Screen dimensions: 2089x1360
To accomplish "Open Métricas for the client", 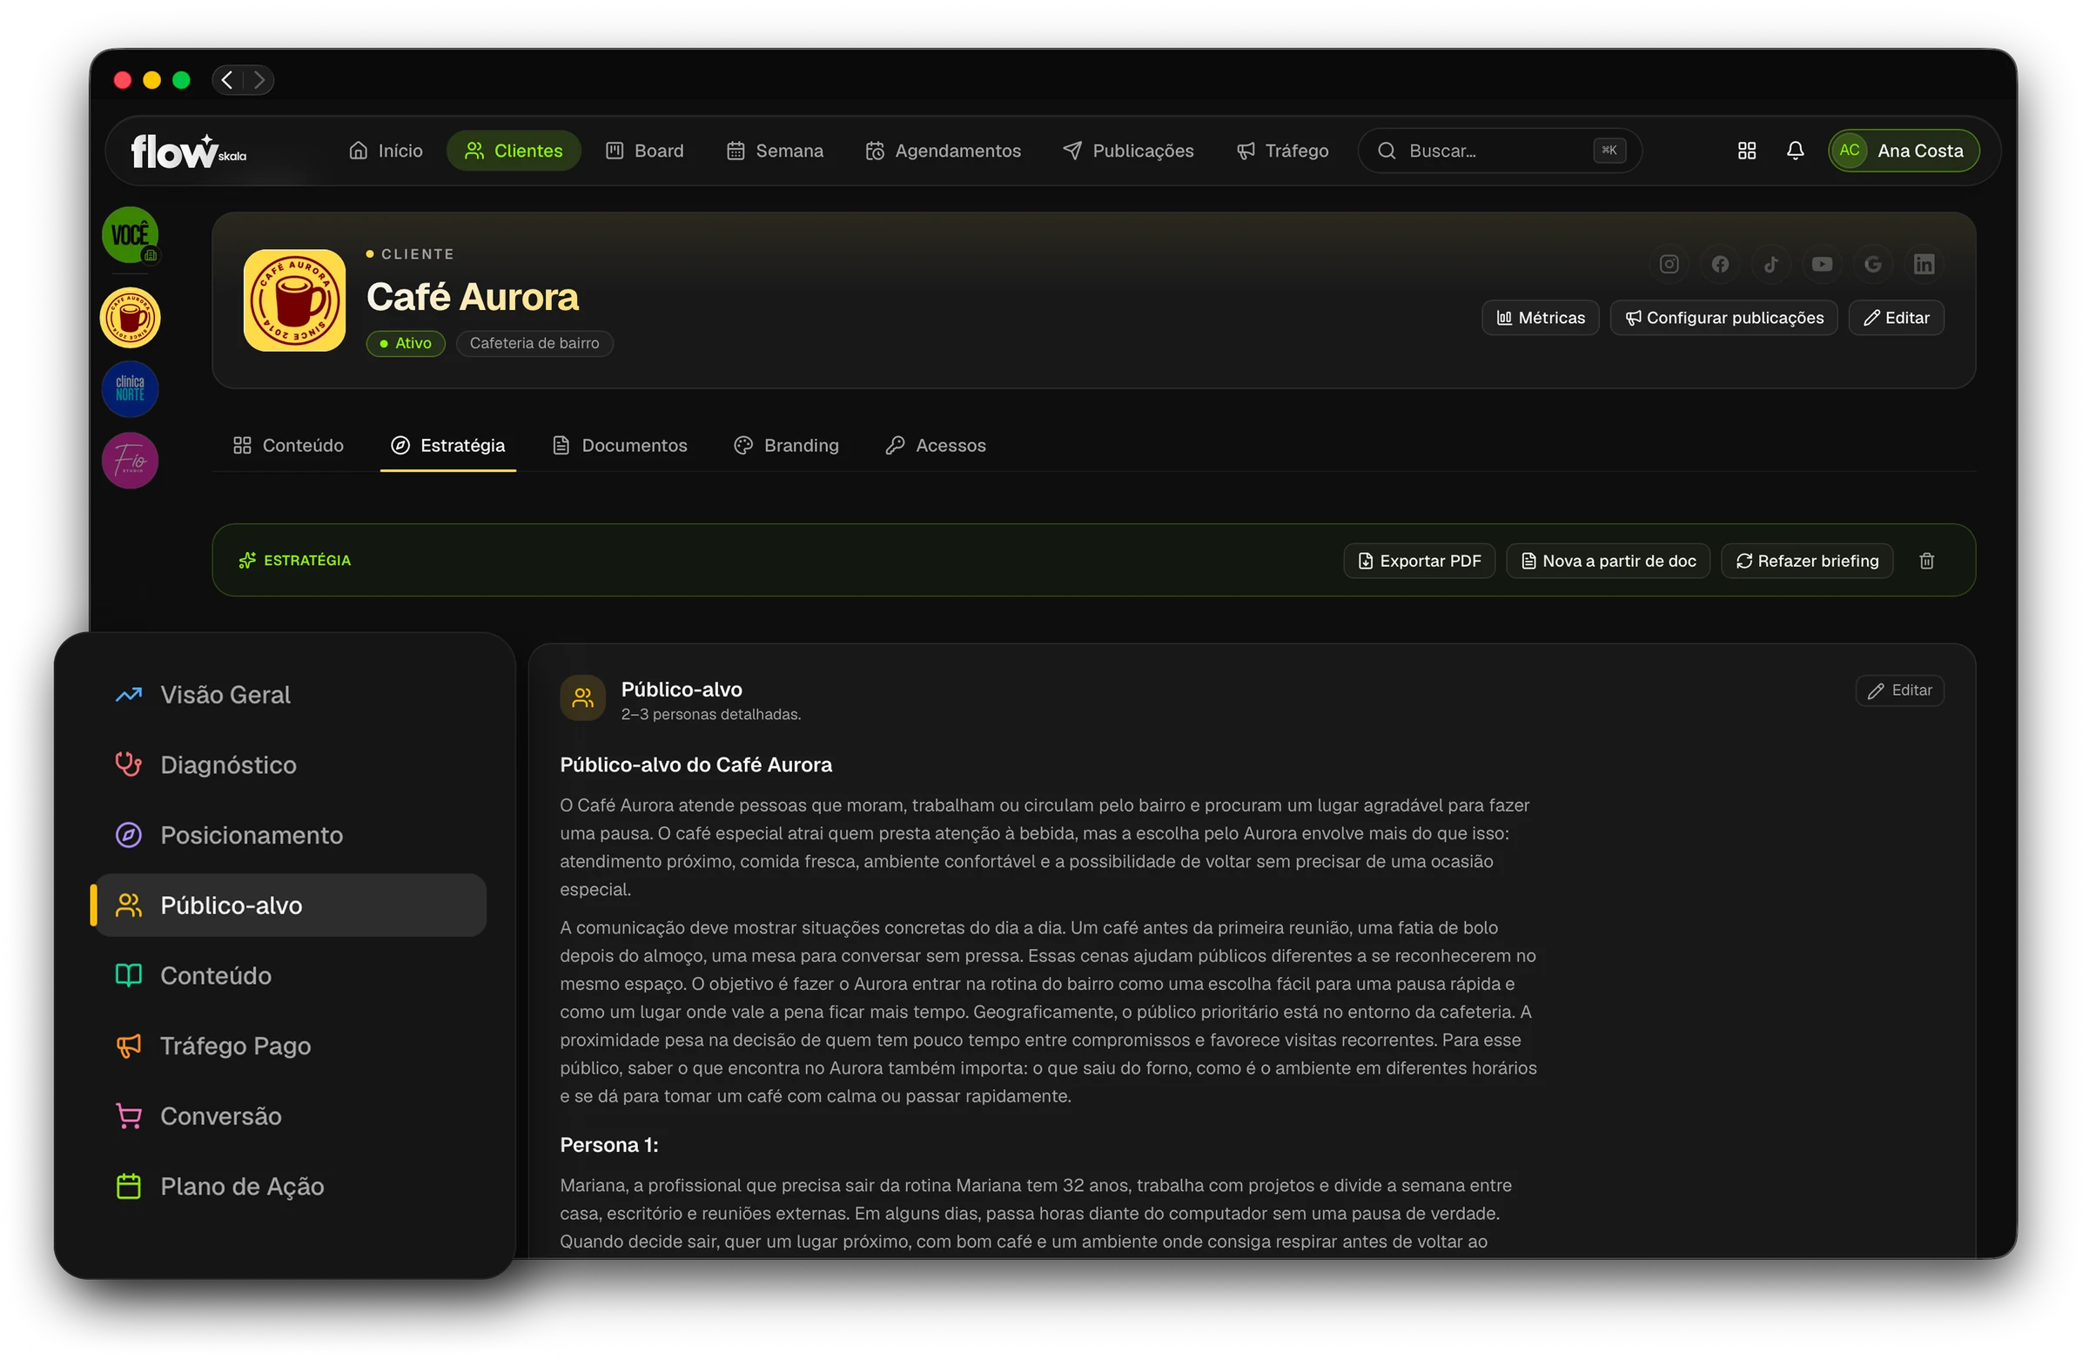I will pyautogui.click(x=1541, y=318).
